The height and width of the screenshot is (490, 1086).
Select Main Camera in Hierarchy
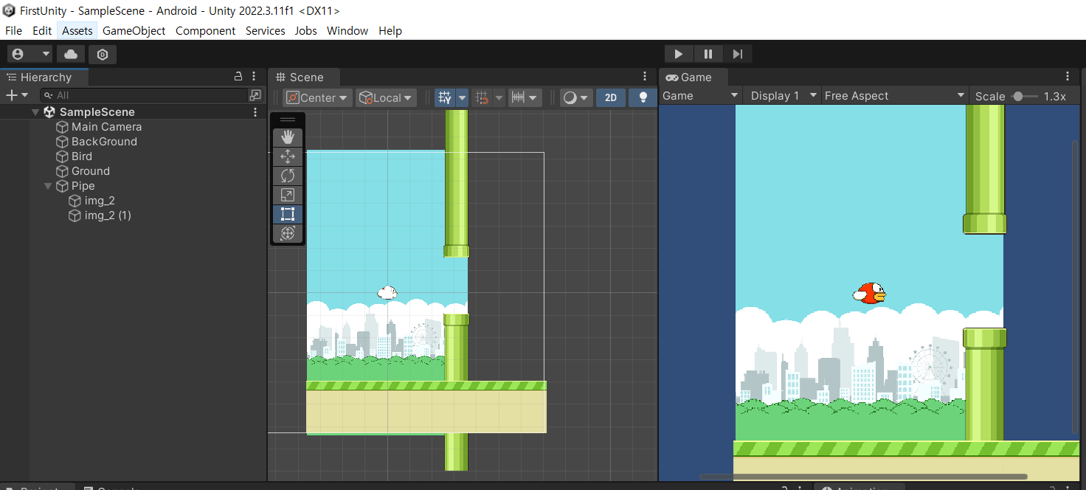[106, 127]
